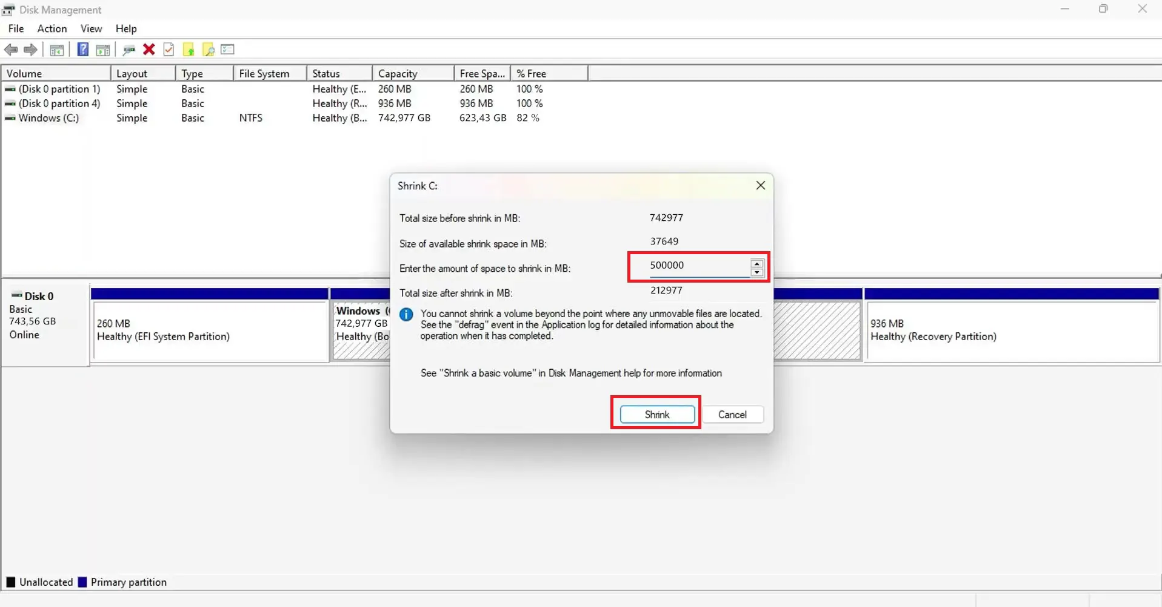Toggle the console tree pane icon

pyautogui.click(x=56, y=50)
